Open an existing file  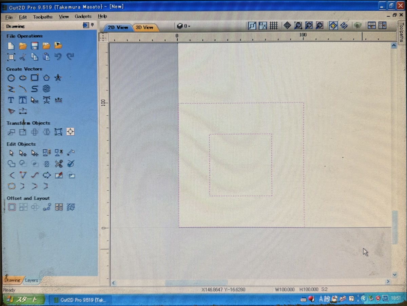[x=23, y=46]
